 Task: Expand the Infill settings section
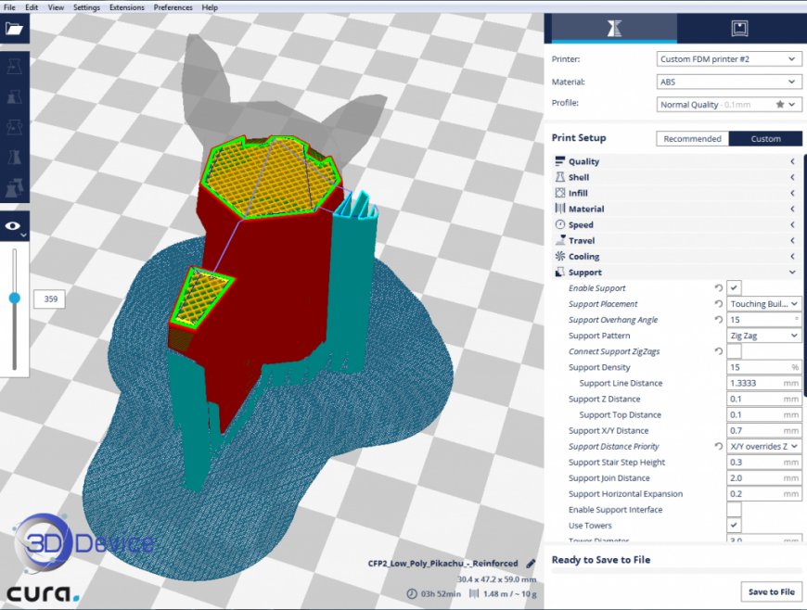tap(676, 193)
